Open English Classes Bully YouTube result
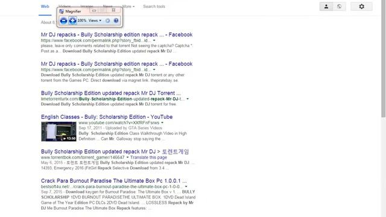Viewport: 386px width, 217px height. click(107, 117)
